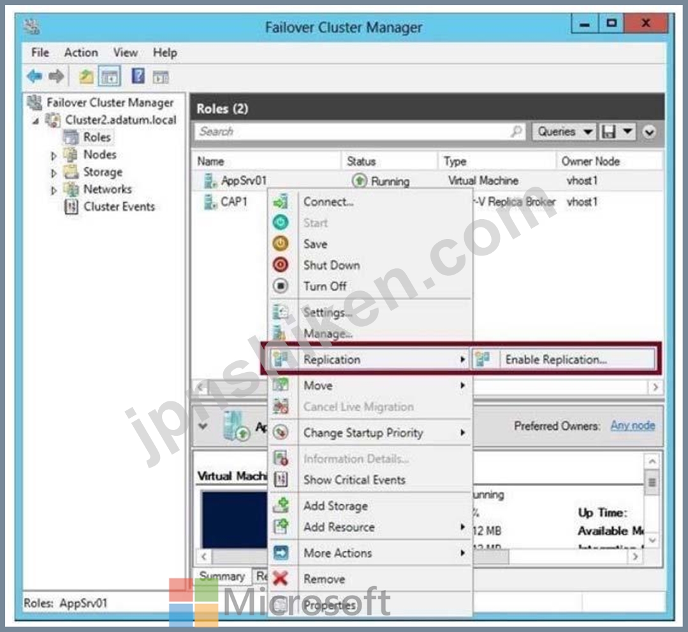Click the details pane scroll up arrow
The height and width of the screenshot is (632, 688).
coord(652,461)
